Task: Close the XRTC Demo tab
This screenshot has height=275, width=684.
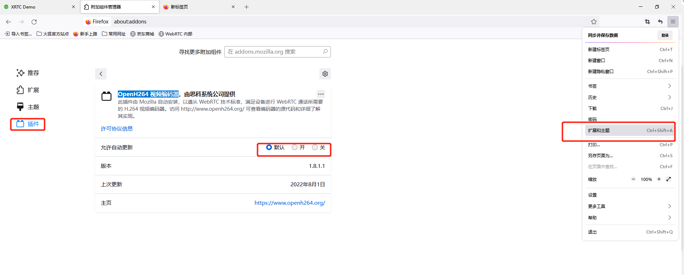Action: tap(73, 7)
